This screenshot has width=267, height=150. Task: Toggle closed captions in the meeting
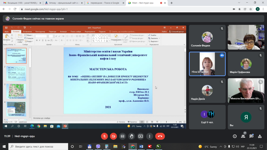[x=122, y=136]
